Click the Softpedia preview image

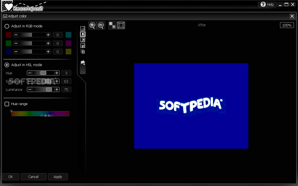point(191,106)
